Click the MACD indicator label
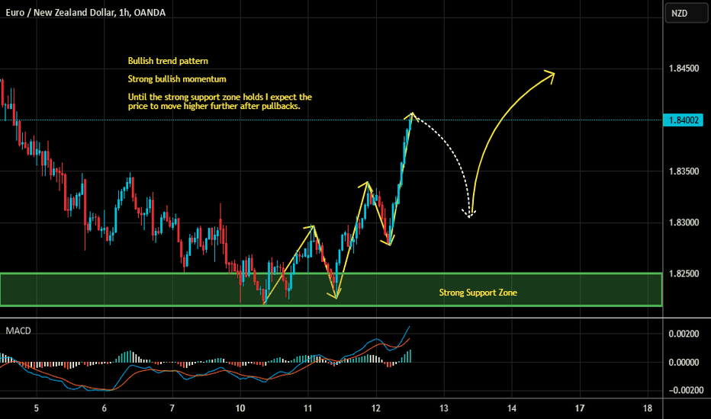 coord(18,331)
